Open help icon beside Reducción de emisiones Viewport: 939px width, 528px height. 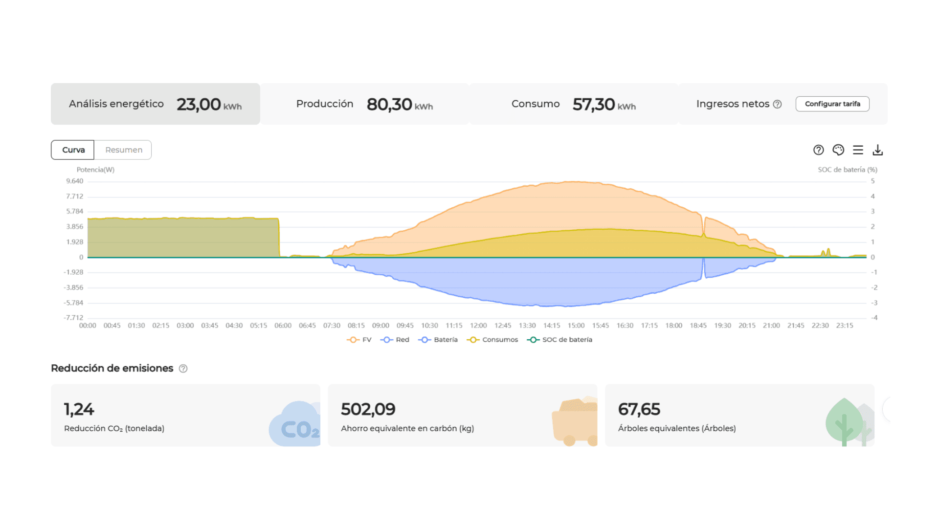[183, 369]
